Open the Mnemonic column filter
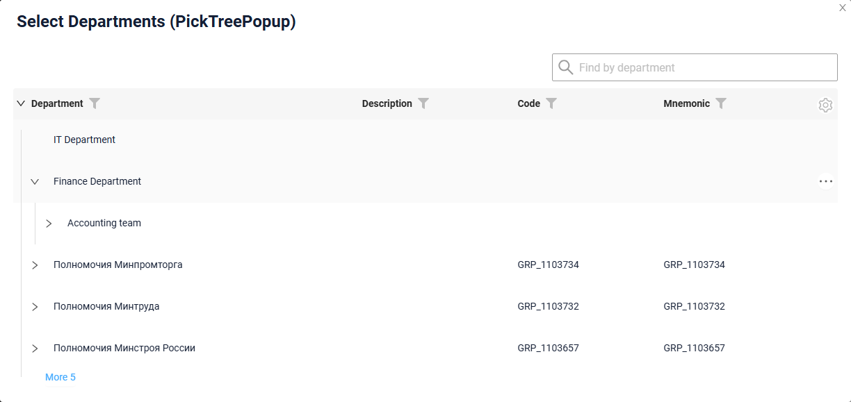851x402 pixels. (x=721, y=103)
